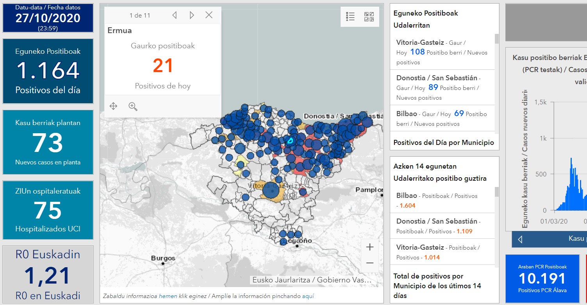Click the pan/move icon in popup
The height and width of the screenshot is (305, 587).
(x=113, y=106)
